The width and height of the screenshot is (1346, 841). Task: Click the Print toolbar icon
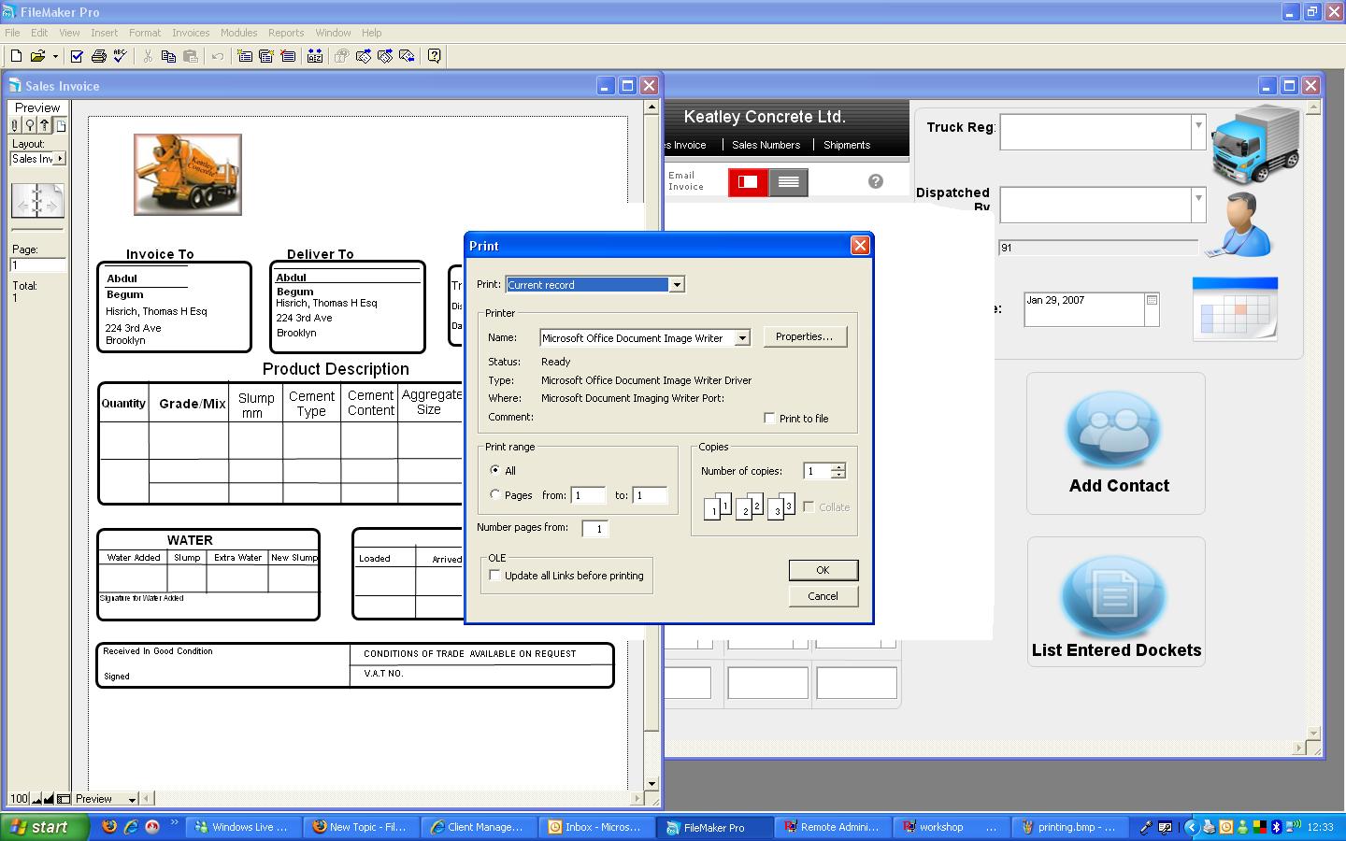pos(98,56)
